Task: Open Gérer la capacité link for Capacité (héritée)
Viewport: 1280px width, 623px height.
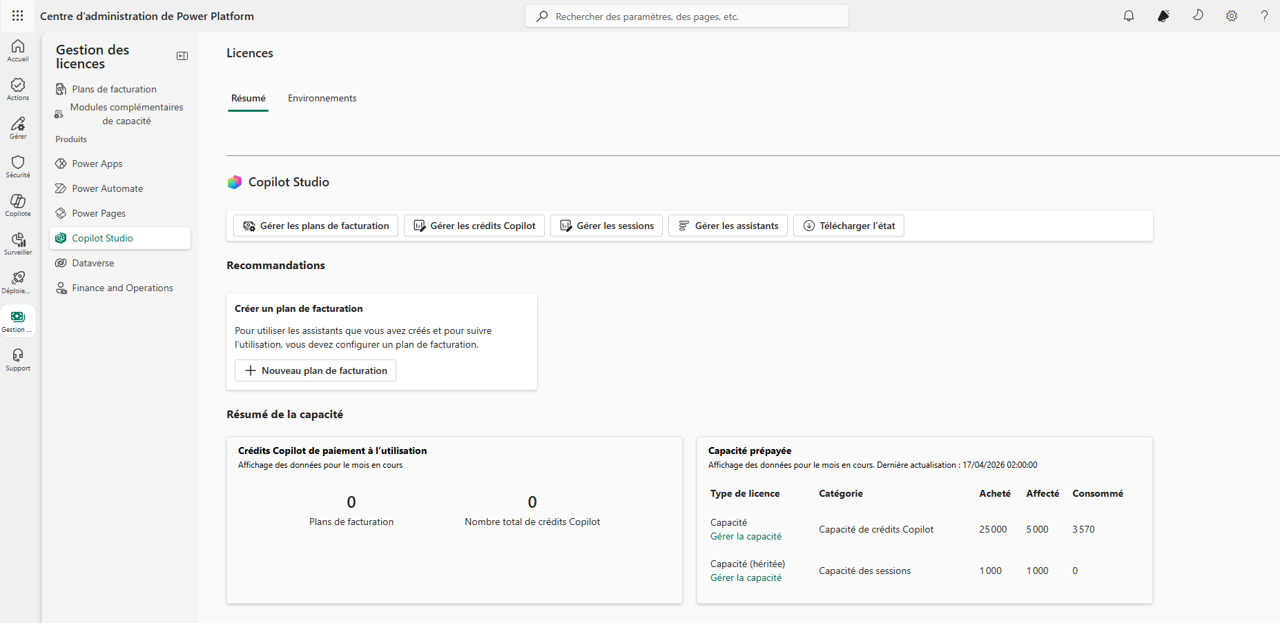Action: click(746, 577)
